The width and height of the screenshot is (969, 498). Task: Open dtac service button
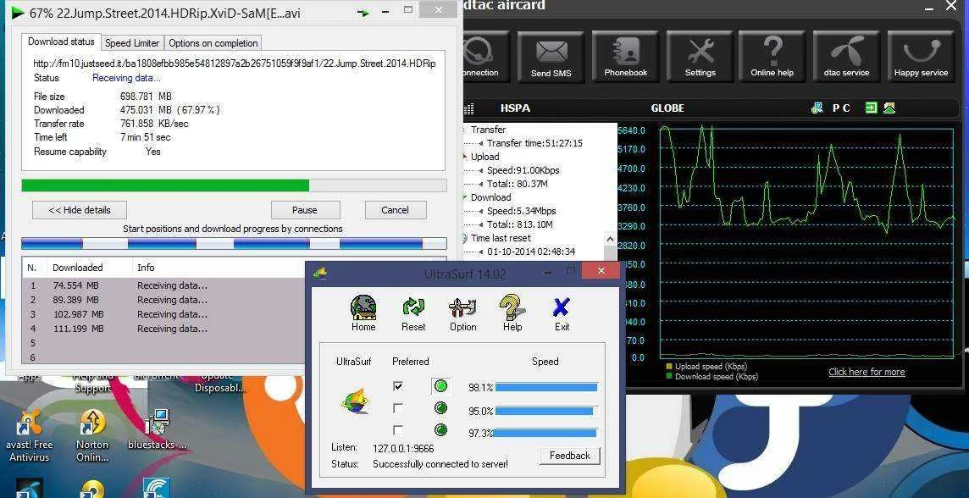coord(847,57)
